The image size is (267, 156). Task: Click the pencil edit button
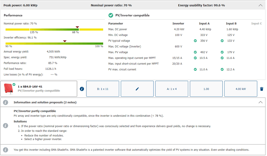point(137,89)
